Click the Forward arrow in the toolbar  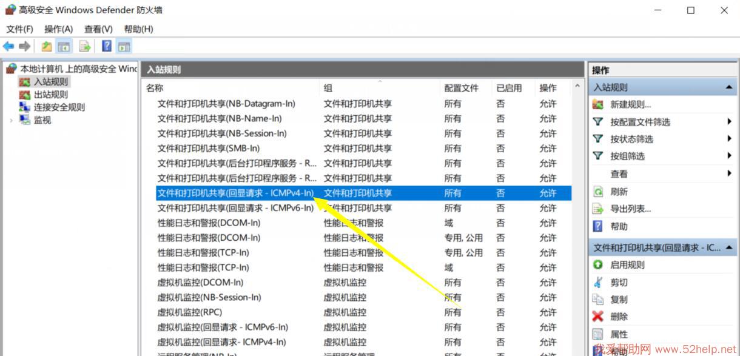pyautogui.click(x=25, y=46)
